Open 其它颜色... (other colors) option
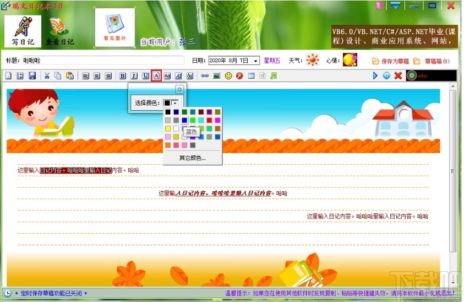Image resolution: width=464 pixels, height=302 pixels. tap(192, 158)
